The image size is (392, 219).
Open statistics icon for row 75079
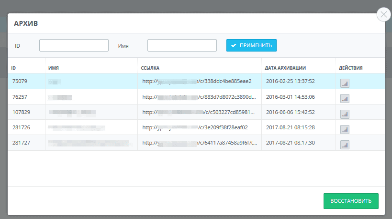345,83
